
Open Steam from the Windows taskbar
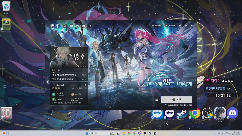(x=150, y=133)
